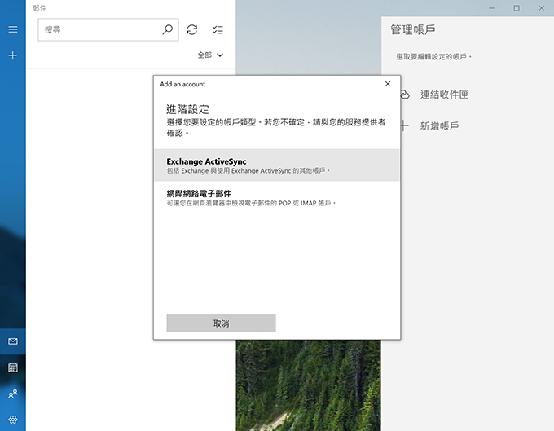Click the 選取要編輯設定的帳戶 hint text
The width and height of the screenshot is (554, 431).
pos(433,56)
